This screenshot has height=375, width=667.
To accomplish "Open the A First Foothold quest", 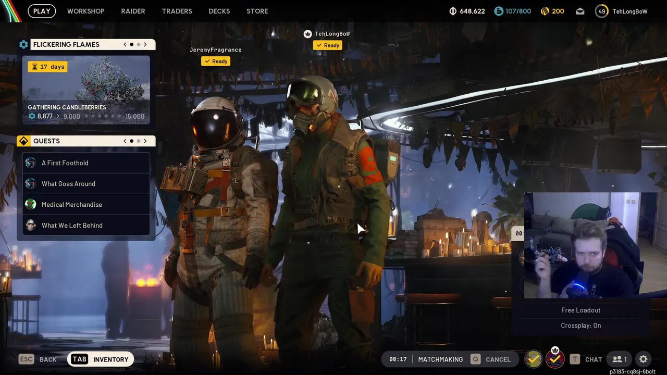I will tap(86, 163).
